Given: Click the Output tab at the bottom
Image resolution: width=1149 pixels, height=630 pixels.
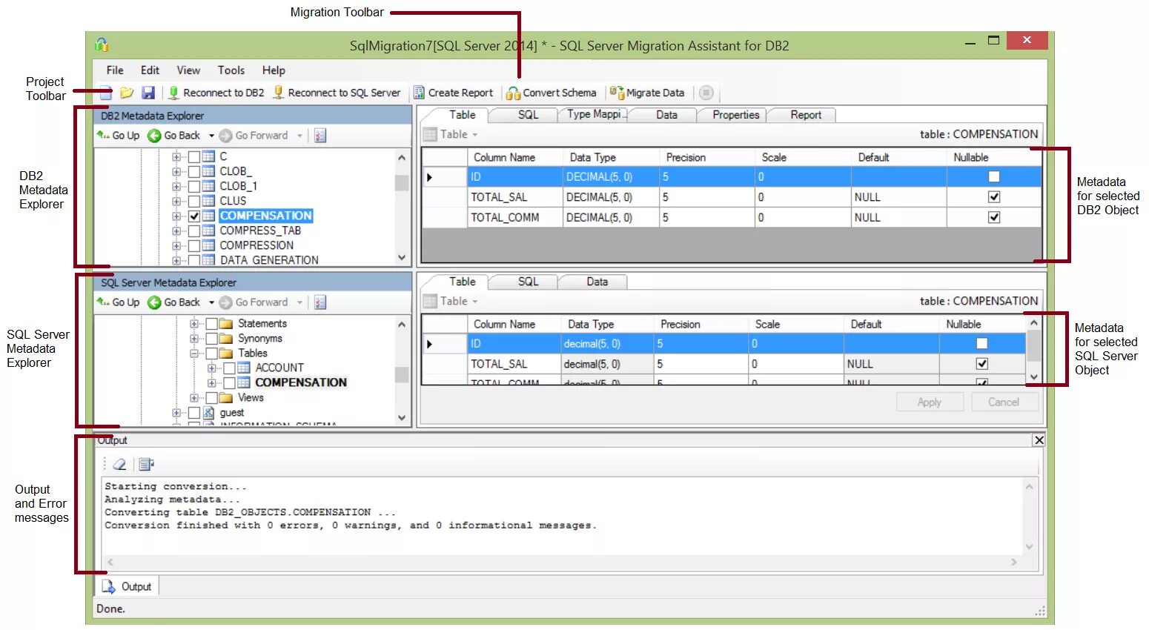Looking at the screenshot, I should (128, 586).
